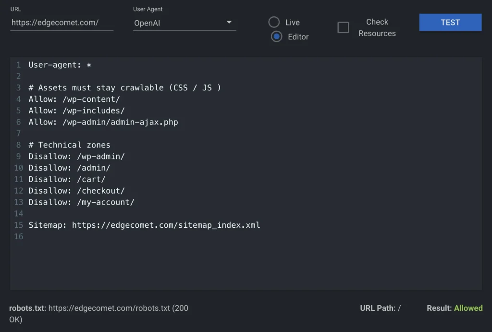Click the robots.txt URL in status bar
Screen dimensions: 492x332
[109, 308]
